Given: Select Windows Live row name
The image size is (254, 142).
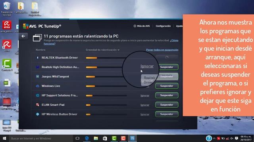Looking at the screenshot, I should click(51, 86).
